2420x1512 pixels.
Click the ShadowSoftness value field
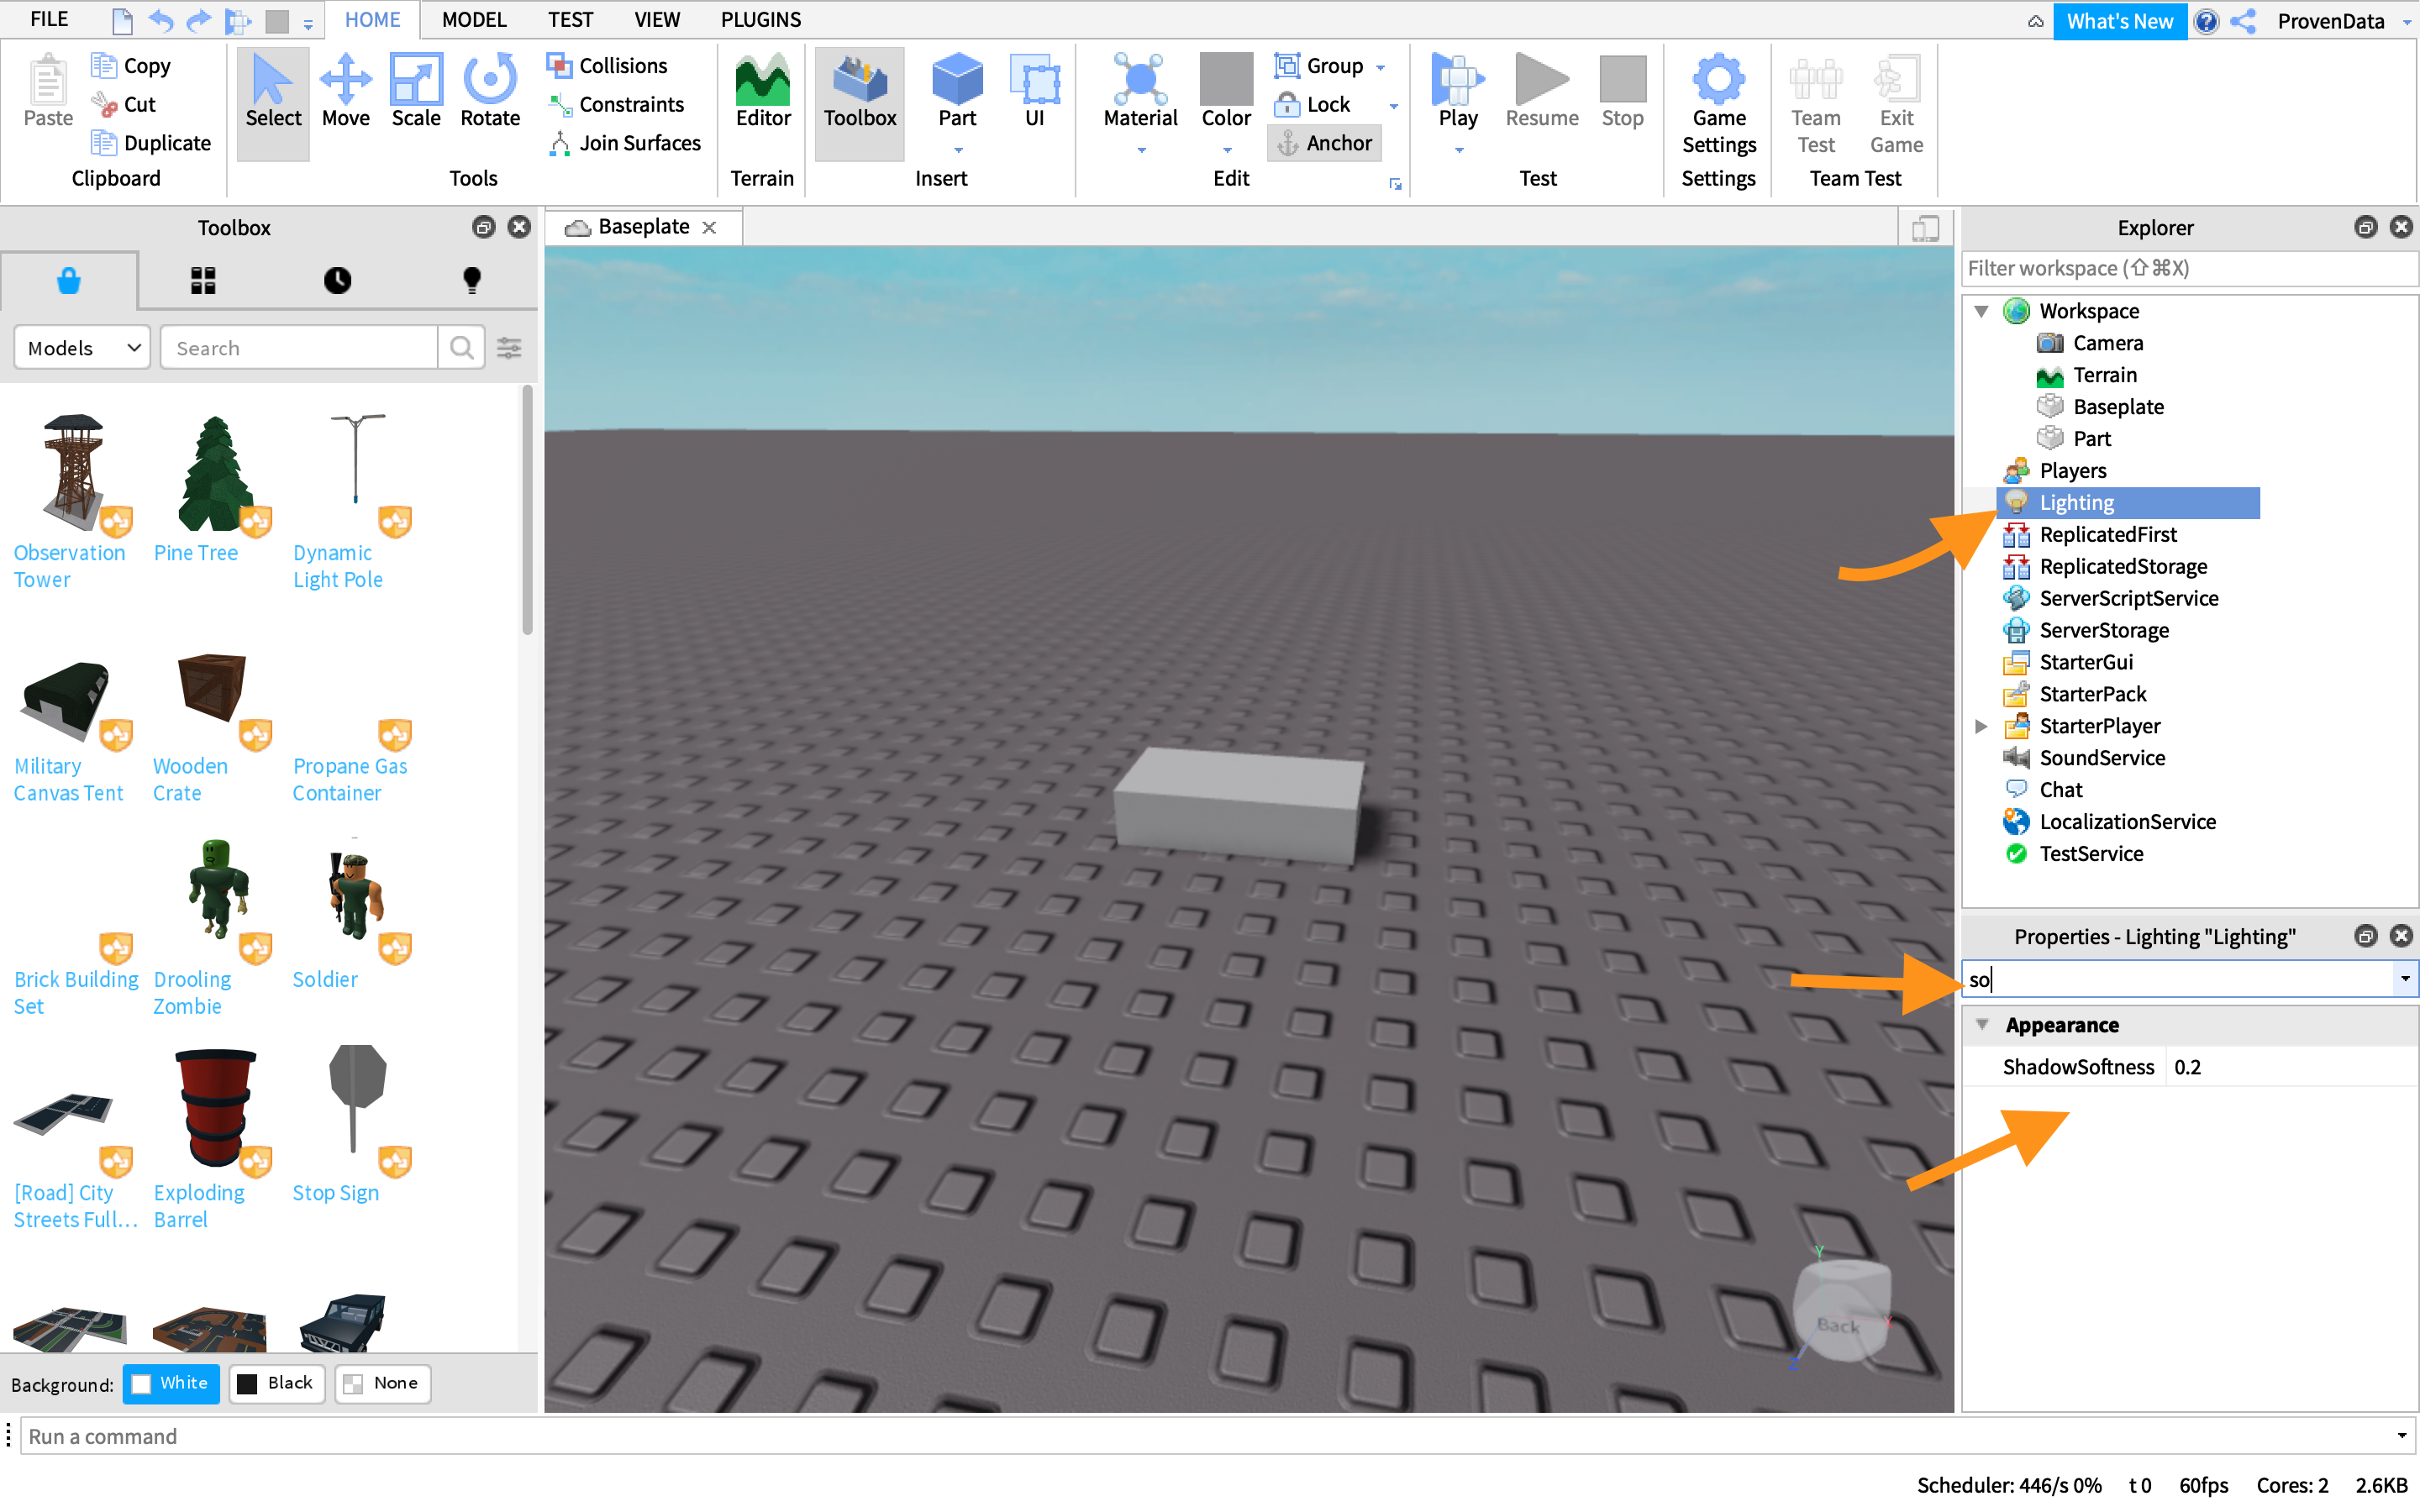(2290, 1067)
